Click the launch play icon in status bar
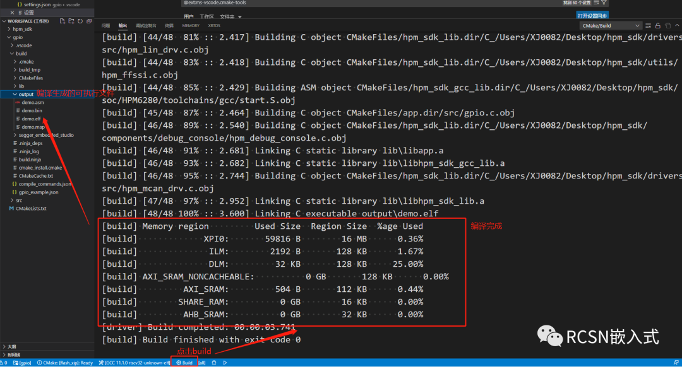Image resolution: width=682 pixels, height=367 pixels. [225, 363]
